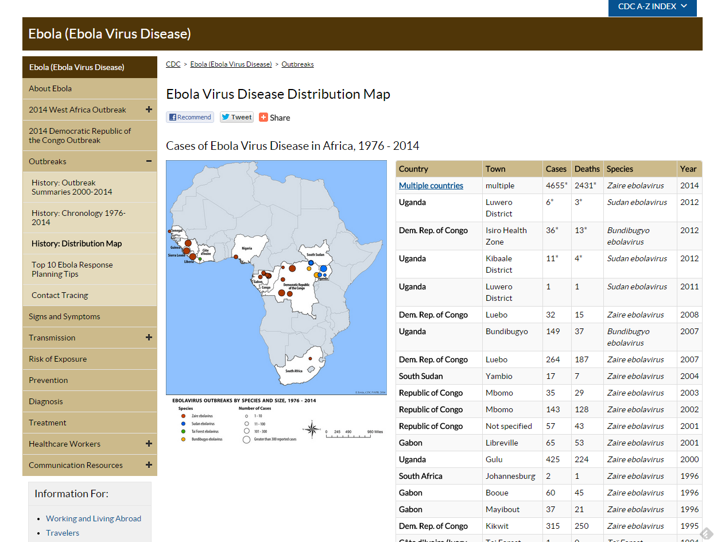The width and height of the screenshot is (725, 542).
Task: Open the Working and Living Abroad link
Action: pos(94,518)
